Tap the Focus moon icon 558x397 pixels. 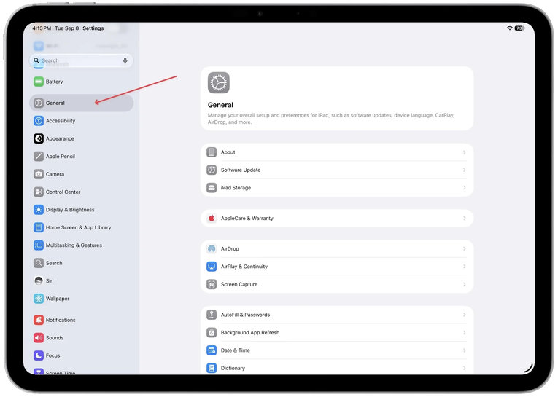[x=39, y=355]
